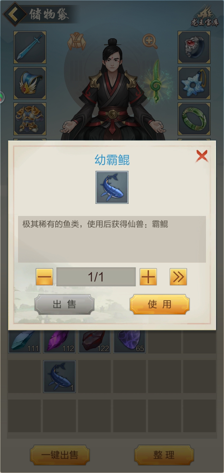This screenshot has width=224, height=473.
Task: Click the 出售 sell button
Action: click(x=64, y=304)
